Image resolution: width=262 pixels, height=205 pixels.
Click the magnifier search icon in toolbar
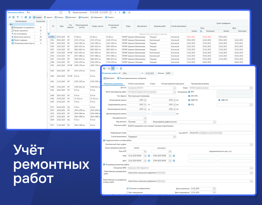(10, 17)
